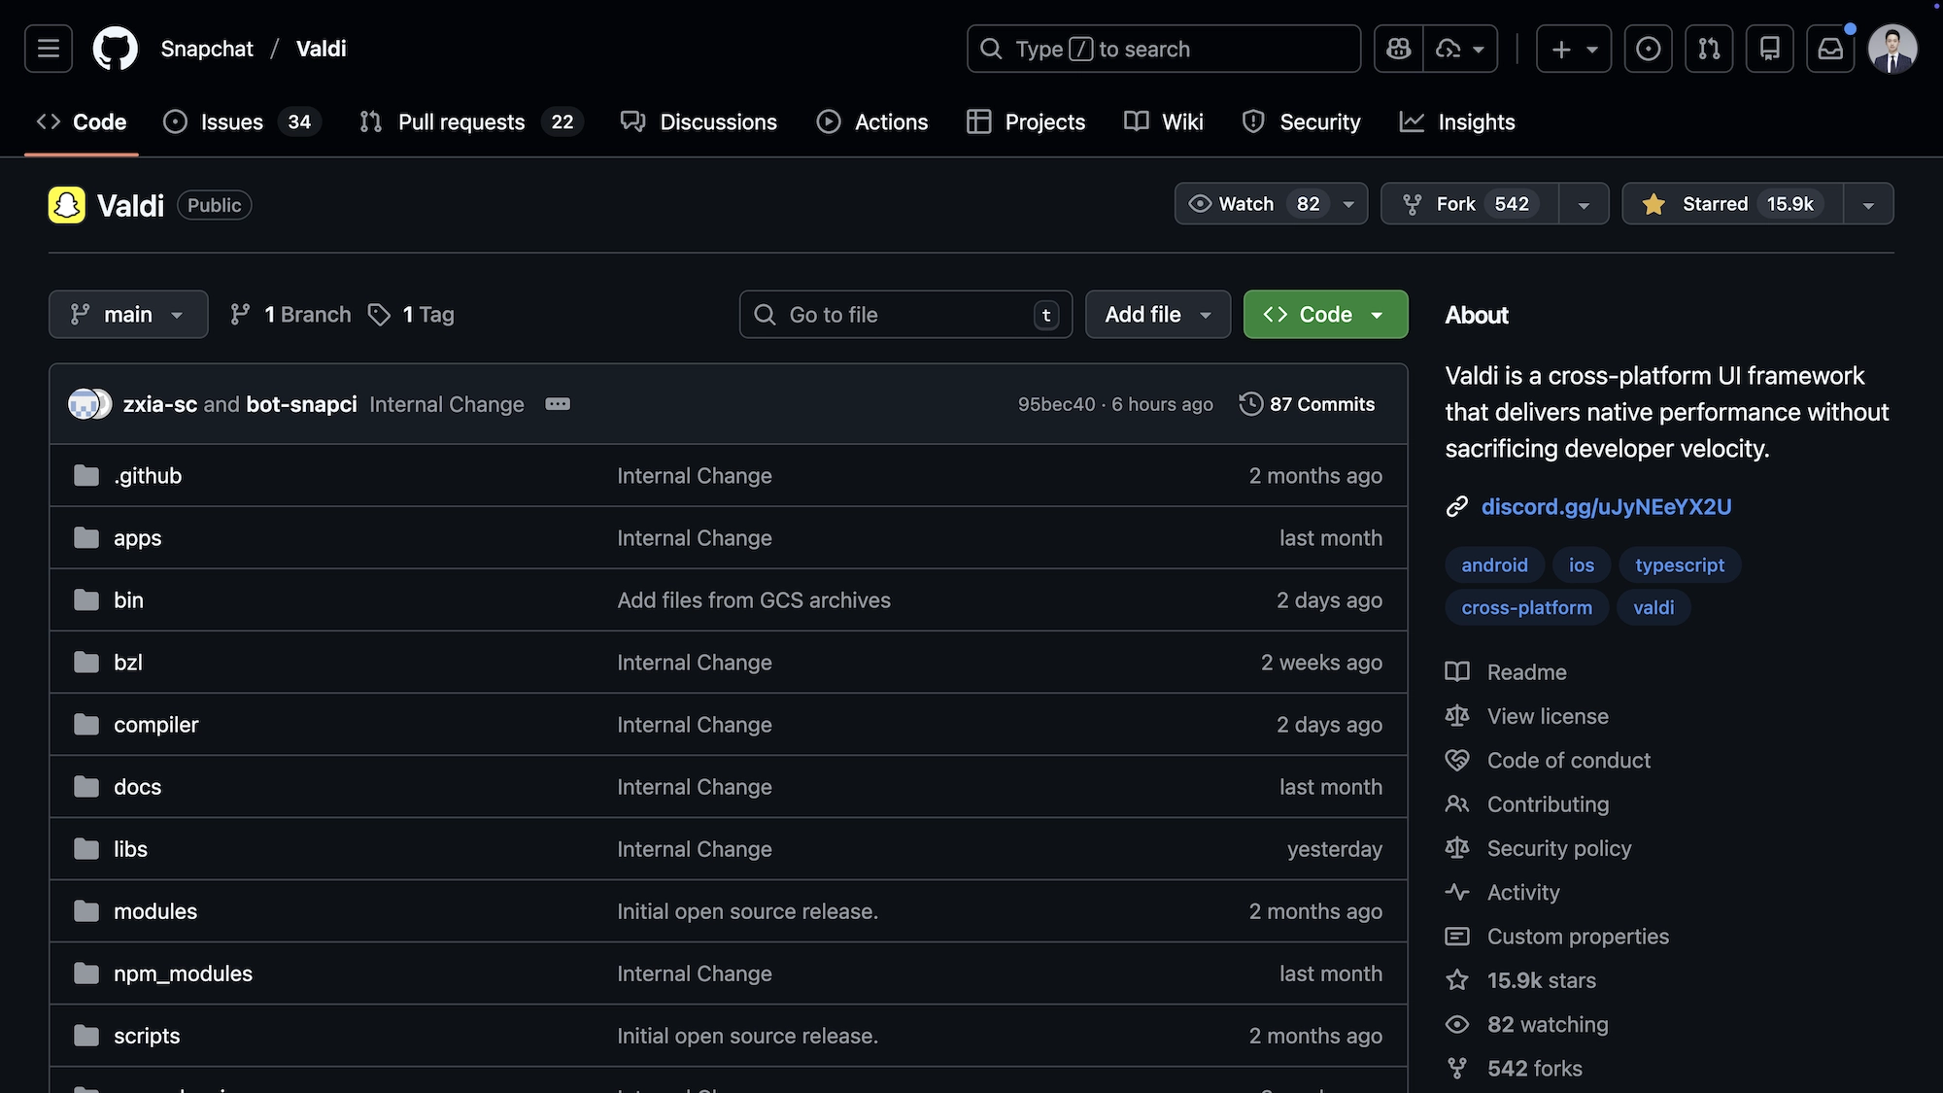The width and height of the screenshot is (1943, 1093).
Task: Click the issues icon in header
Action: click(x=1648, y=49)
